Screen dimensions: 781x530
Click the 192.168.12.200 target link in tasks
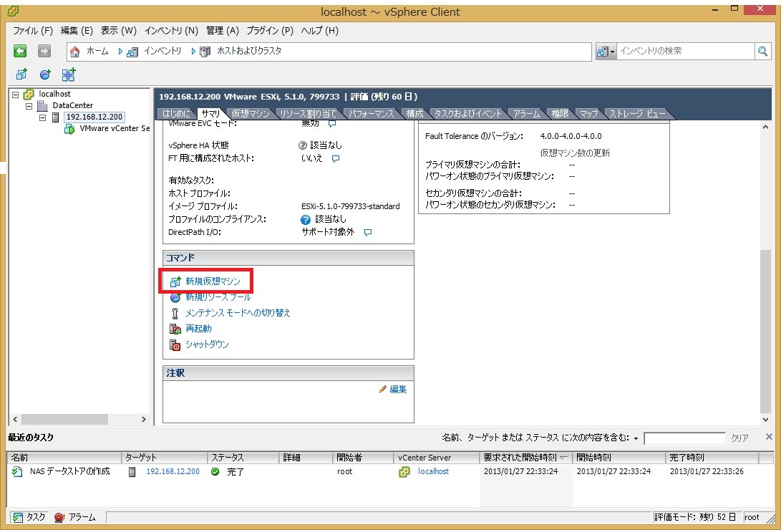tap(173, 471)
